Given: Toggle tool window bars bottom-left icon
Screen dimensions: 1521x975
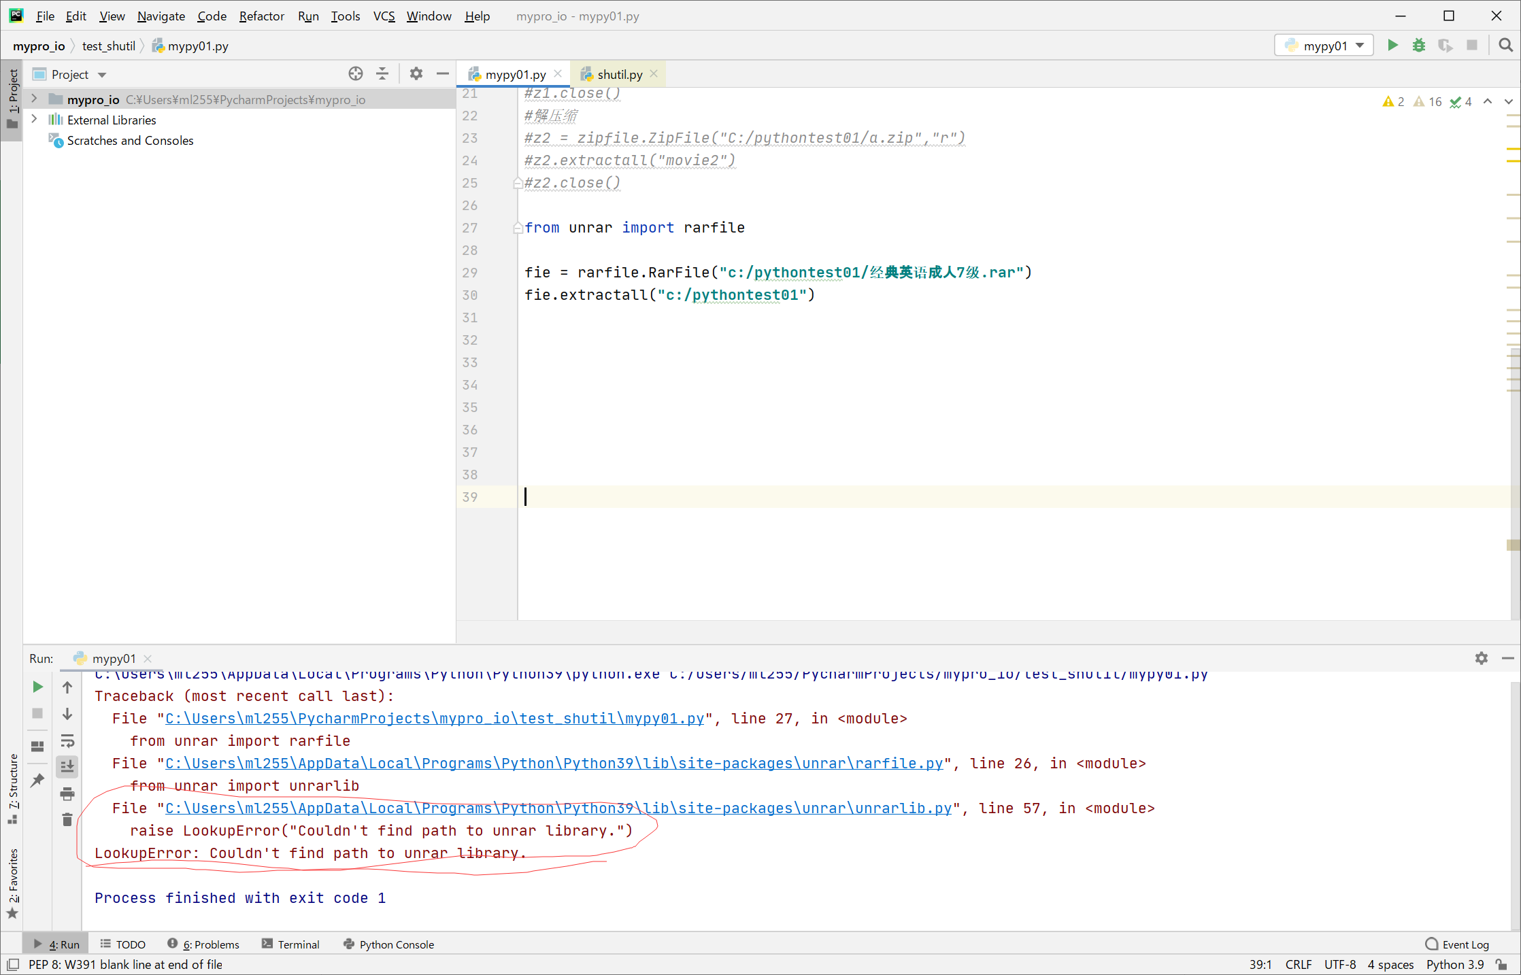Looking at the screenshot, I should coord(12,964).
